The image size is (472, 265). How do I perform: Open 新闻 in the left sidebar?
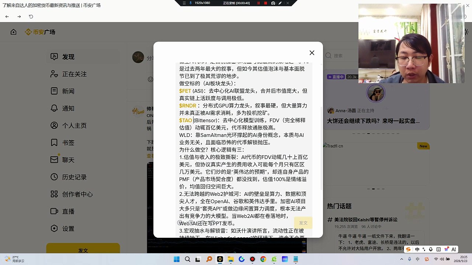tap(83, 91)
